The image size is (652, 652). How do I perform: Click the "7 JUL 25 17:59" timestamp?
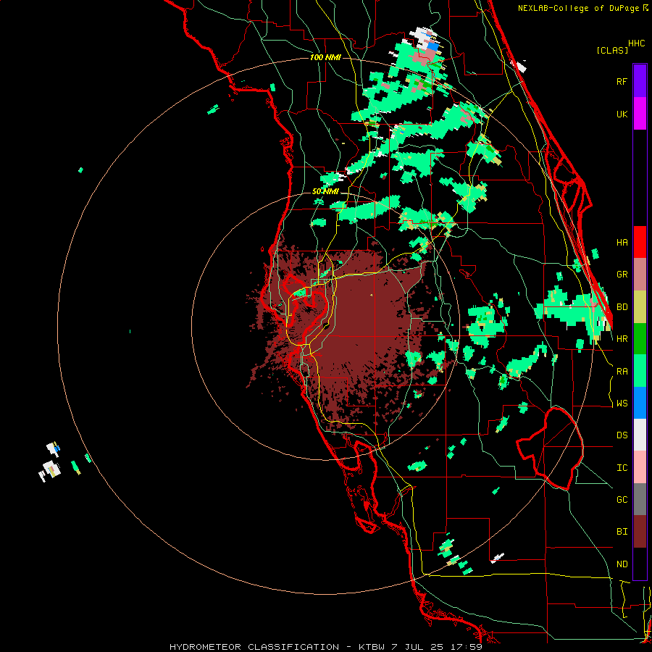[x=437, y=647]
